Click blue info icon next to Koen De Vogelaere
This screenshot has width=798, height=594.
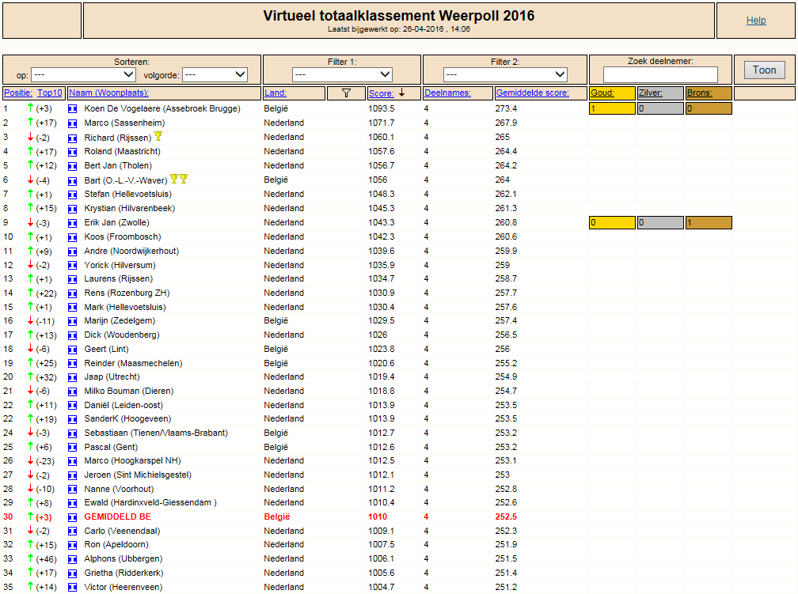[72, 109]
